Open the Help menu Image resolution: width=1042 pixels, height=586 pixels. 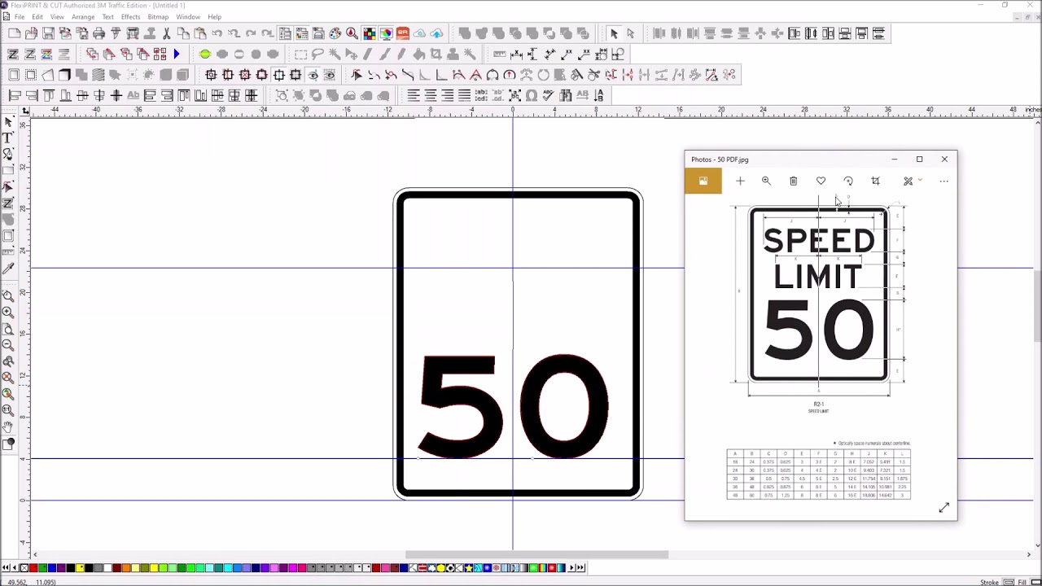click(214, 16)
